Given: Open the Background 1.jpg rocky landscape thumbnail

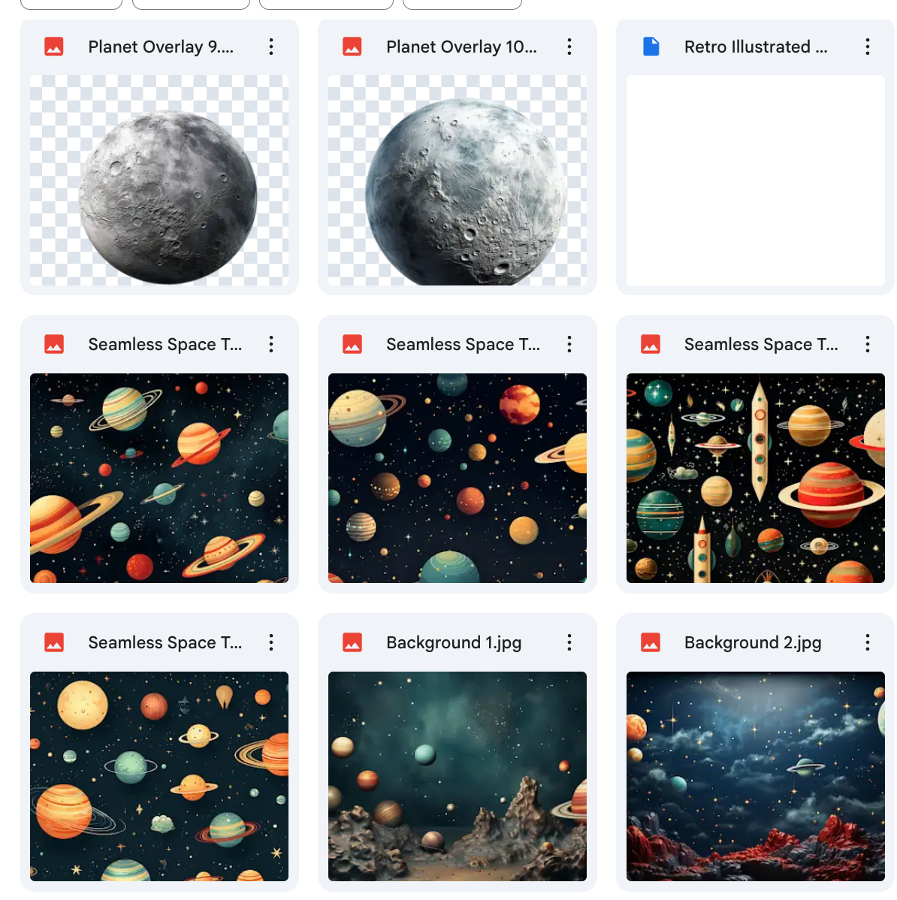Looking at the screenshot, I should point(458,776).
